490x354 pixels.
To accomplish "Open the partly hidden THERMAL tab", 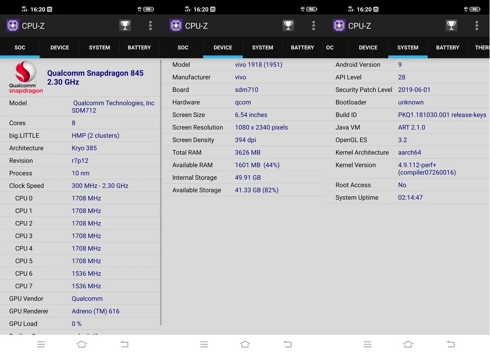I will [482, 47].
